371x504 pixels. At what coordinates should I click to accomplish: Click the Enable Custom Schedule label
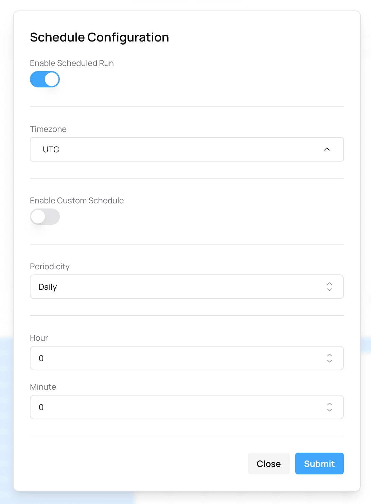coord(77,201)
